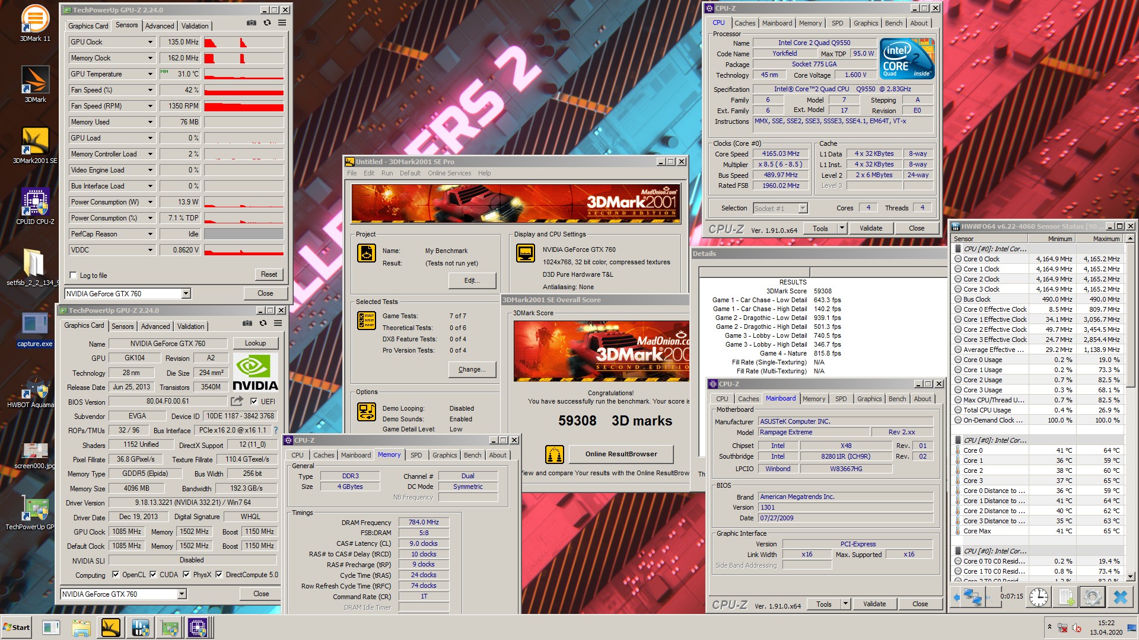Take screenshot with GPU-Z Sensors camera icon
Image resolution: width=1139 pixels, height=640 pixels.
click(x=252, y=23)
